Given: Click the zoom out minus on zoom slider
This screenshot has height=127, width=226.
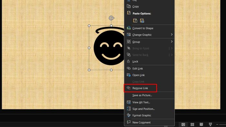Looking at the screenshot, I should [217, 124].
